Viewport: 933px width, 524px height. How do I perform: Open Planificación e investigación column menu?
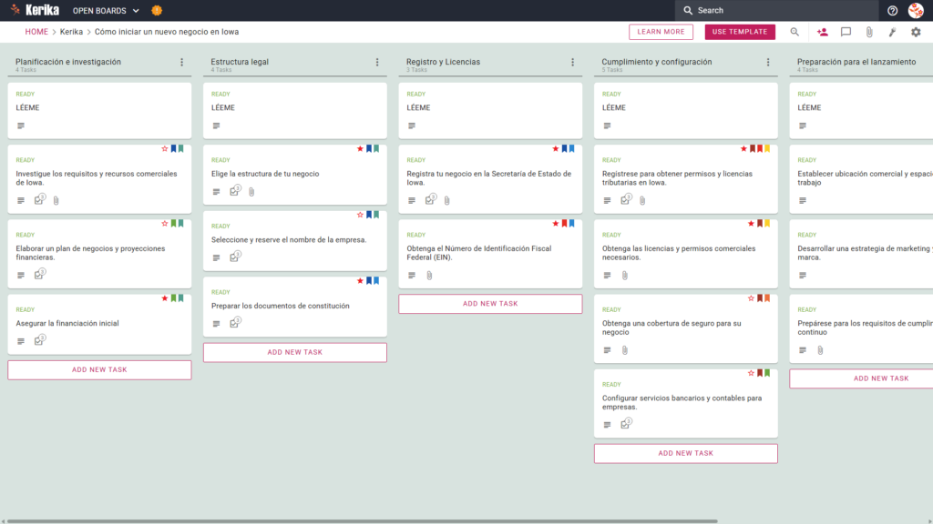182,62
